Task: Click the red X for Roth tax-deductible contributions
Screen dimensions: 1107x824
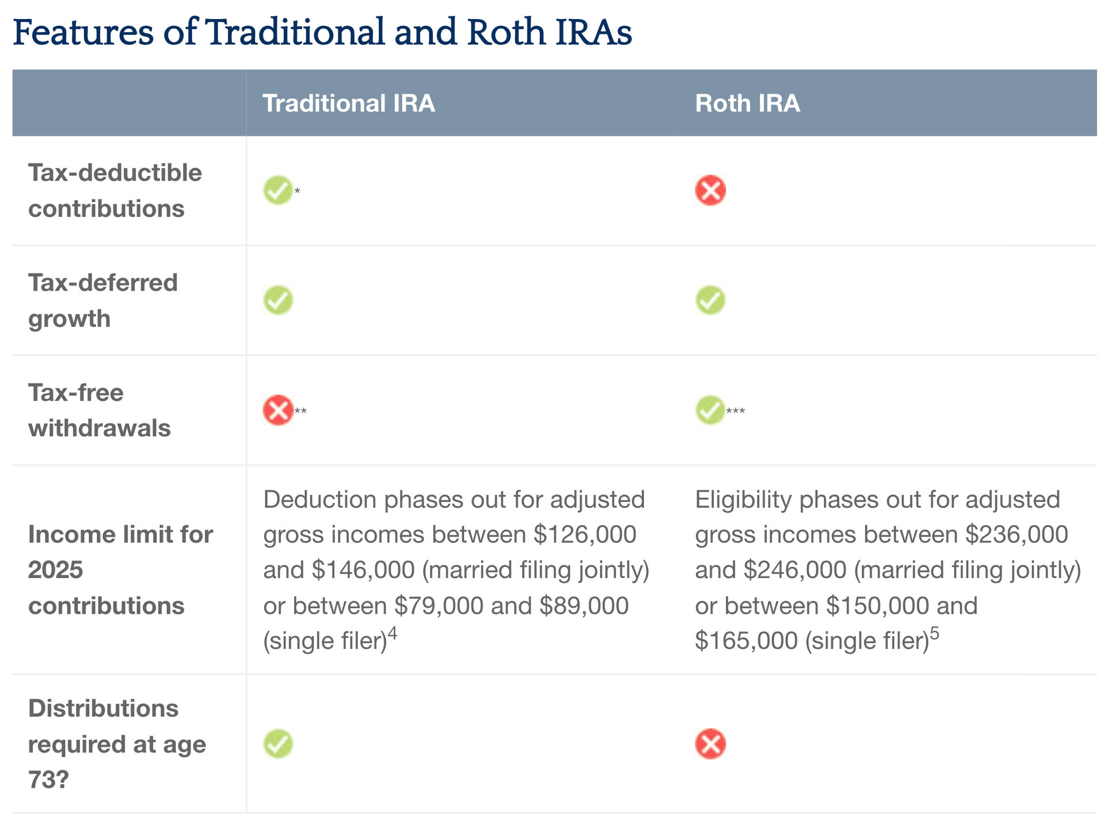Action: coord(710,191)
